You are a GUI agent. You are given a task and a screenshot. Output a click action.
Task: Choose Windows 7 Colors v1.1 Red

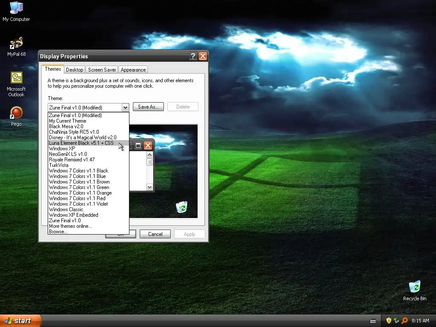(89, 198)
